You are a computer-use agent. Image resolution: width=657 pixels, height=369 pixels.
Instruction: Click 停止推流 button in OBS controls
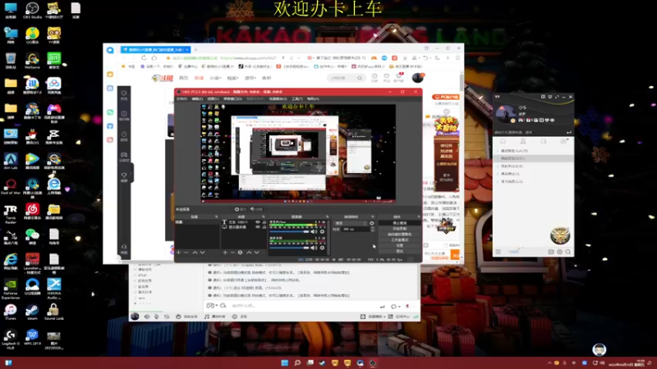(400, 223)
